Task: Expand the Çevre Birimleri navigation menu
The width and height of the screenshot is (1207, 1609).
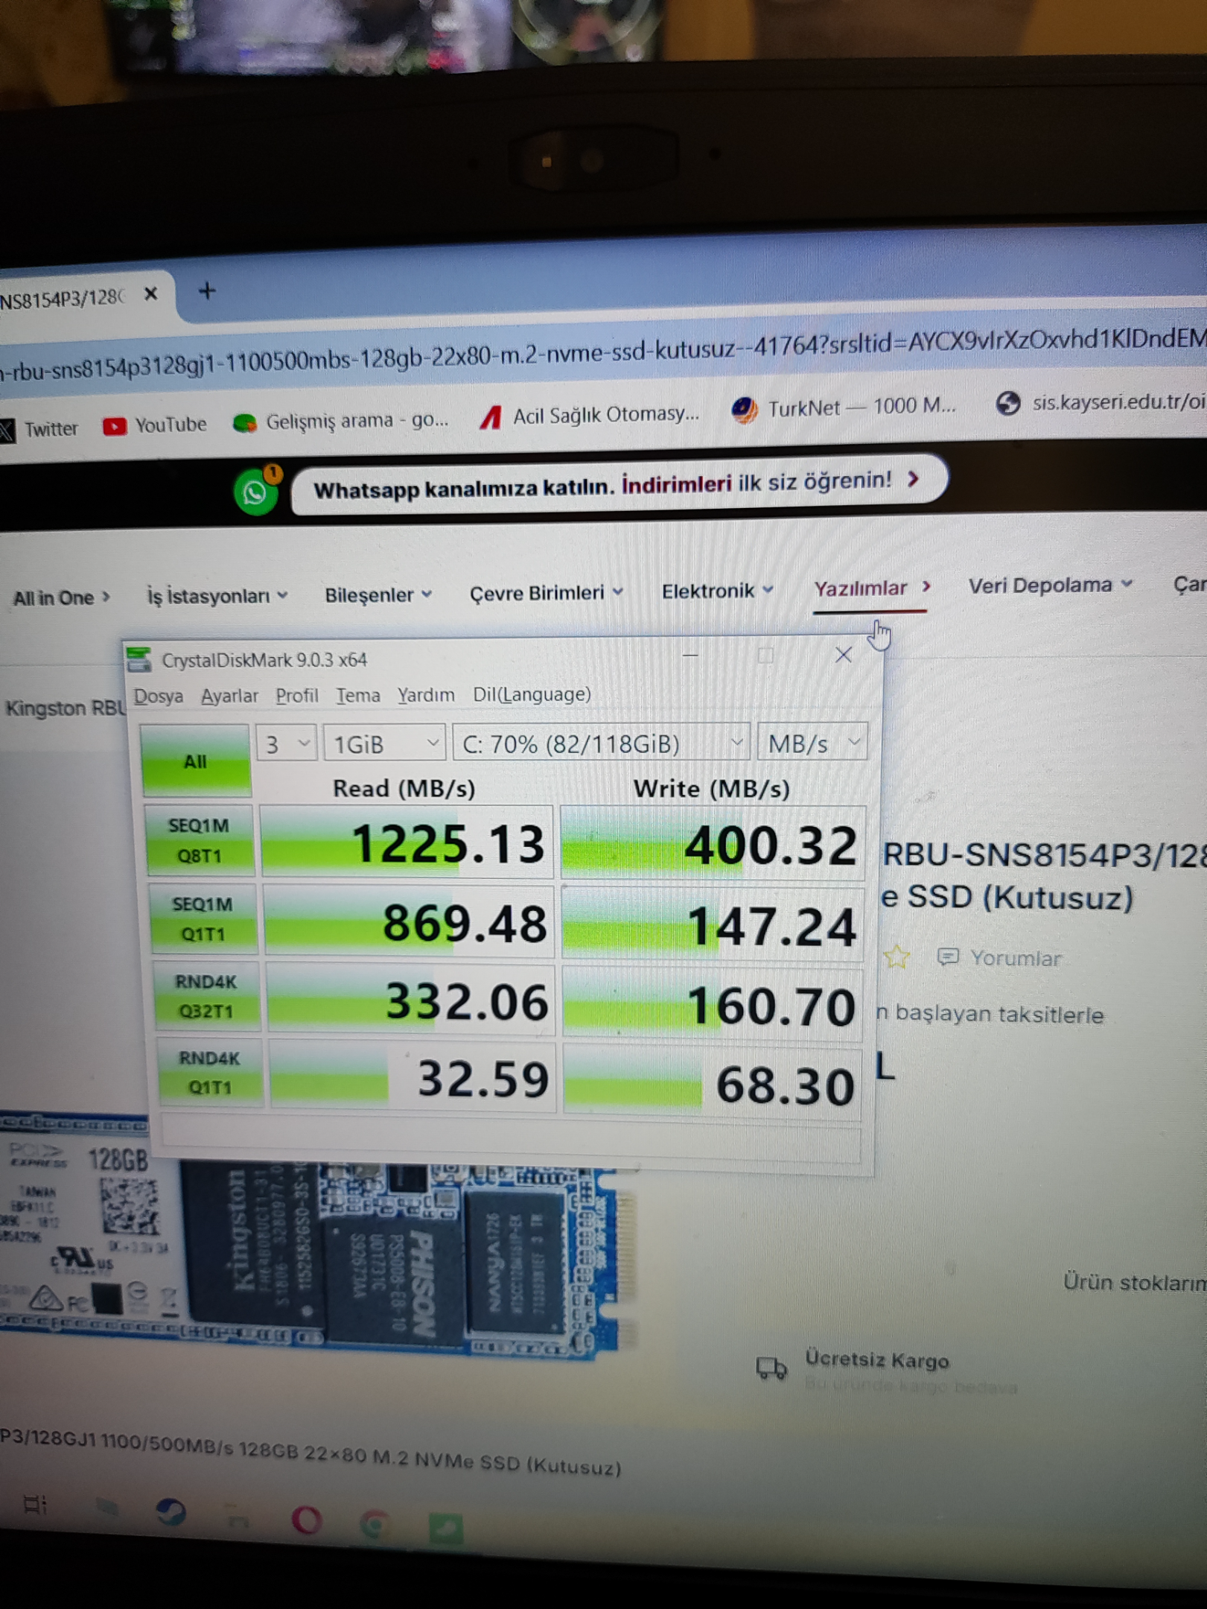Action: [546, 593]
